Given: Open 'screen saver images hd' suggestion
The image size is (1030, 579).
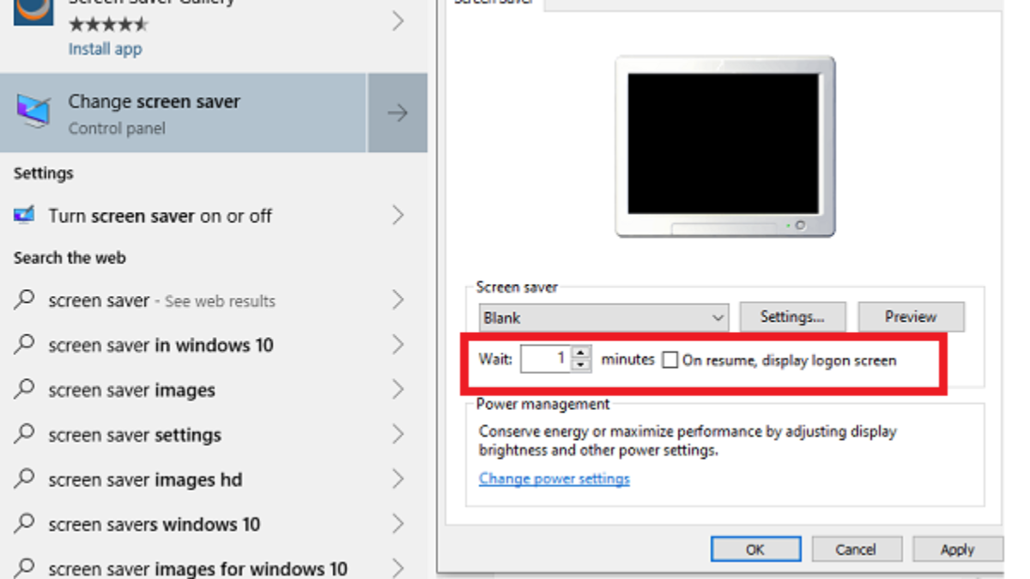Looking at the screenshot, I should click(145, 479).
